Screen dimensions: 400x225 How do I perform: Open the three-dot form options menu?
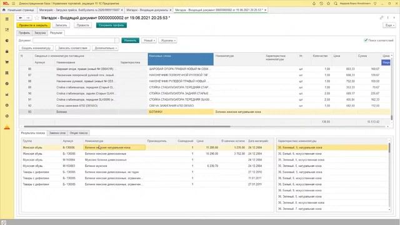tap(387, 17)
